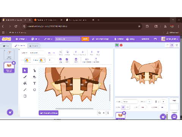The image size is (182, 137).
Task: Show the sprite on stage
Action: point(123,107)
